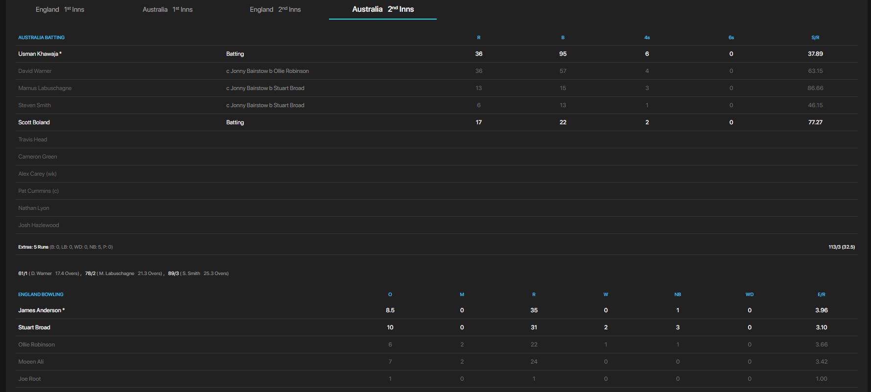Screen dimensions: 871x392
Task: Click David Warner batter name
Action: (x=35, y=71)
